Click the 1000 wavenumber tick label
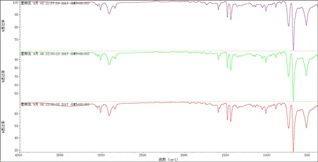The height and width of the screenshot is (162, 318). pyautogui.click(x=267, y=155)
